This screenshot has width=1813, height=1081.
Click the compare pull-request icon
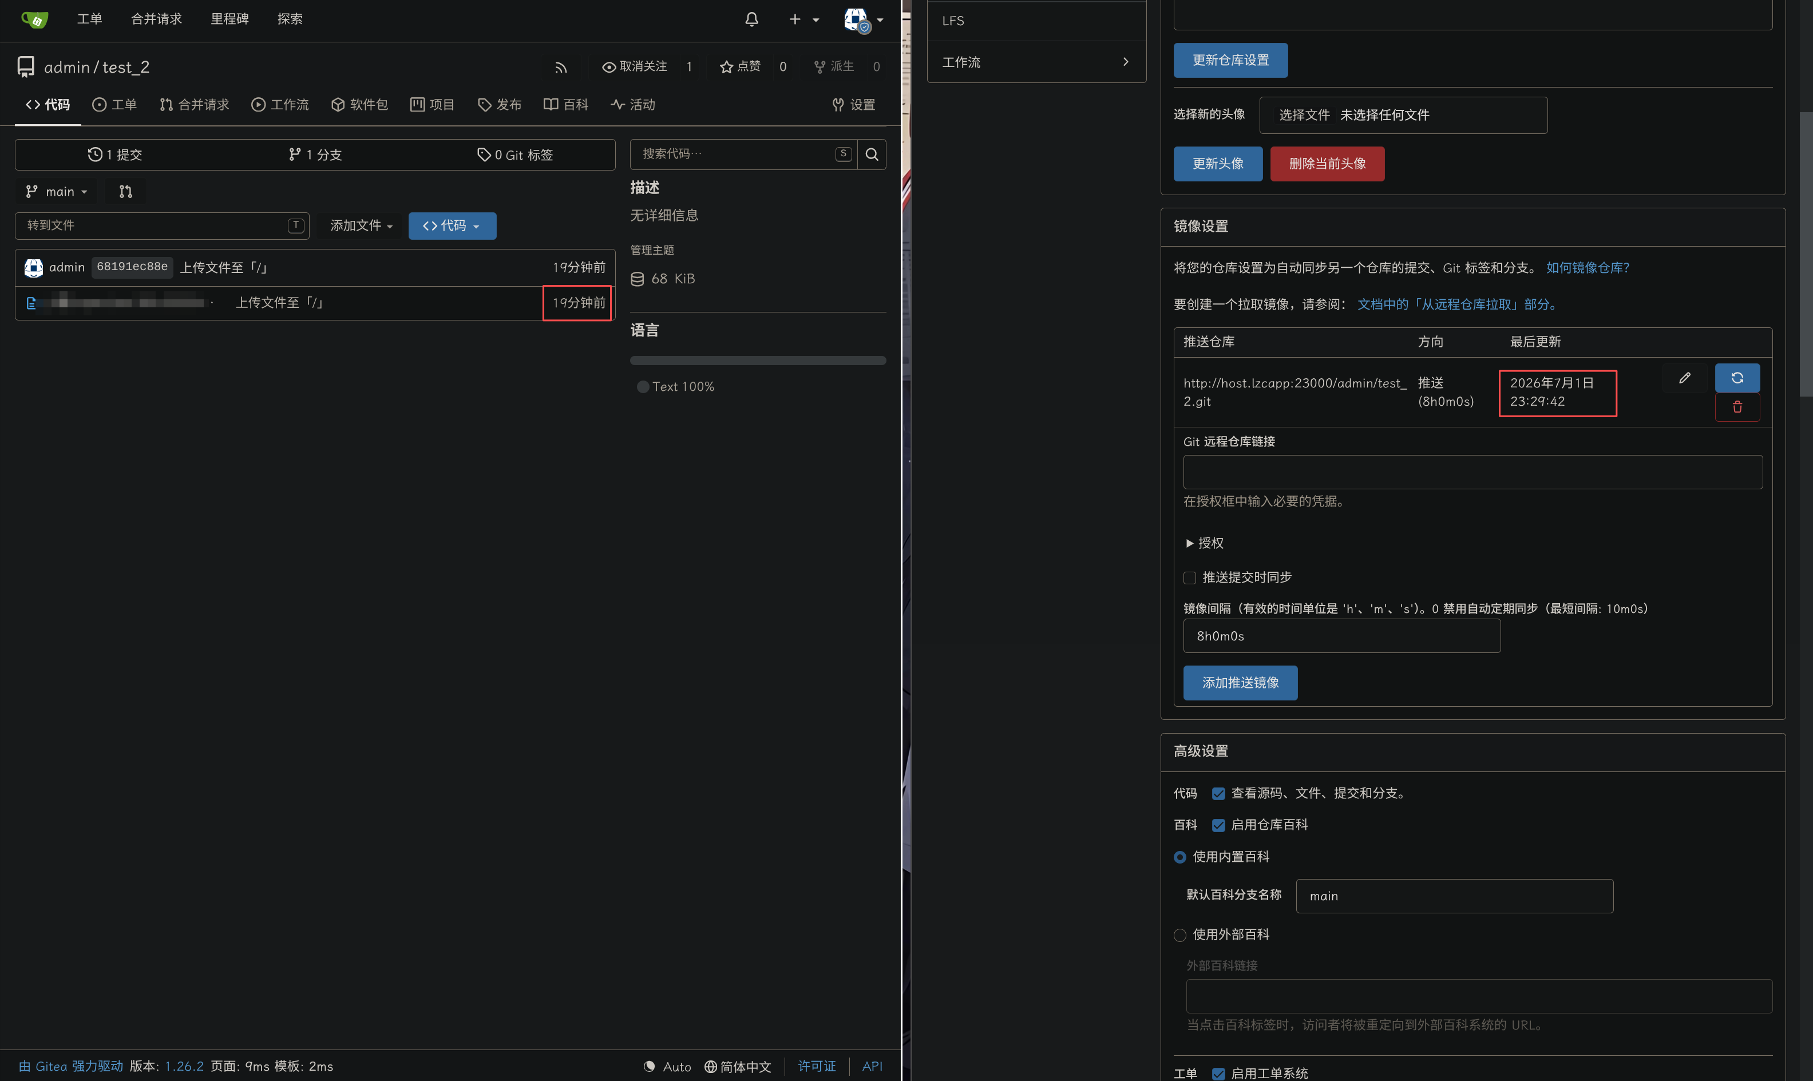pos(125,192)
